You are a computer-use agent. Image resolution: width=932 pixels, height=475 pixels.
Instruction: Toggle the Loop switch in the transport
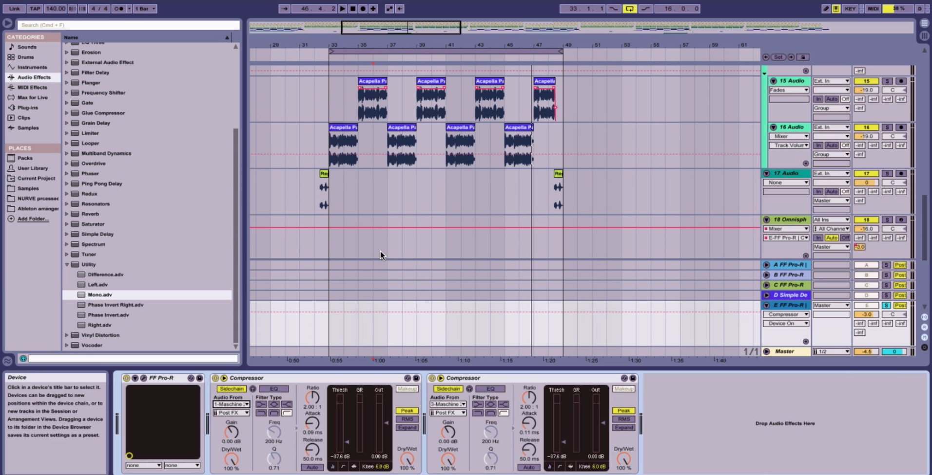[x=630, y=9]
